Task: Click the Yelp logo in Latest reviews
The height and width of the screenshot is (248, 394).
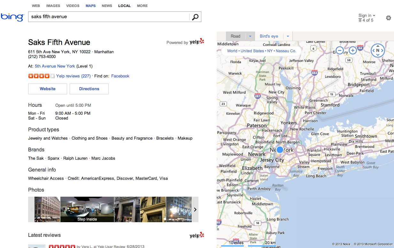Action: tap(197, 235)
